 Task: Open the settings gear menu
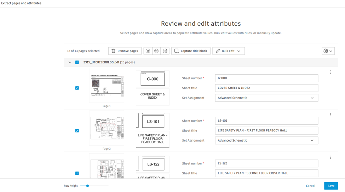pos(328,51)
